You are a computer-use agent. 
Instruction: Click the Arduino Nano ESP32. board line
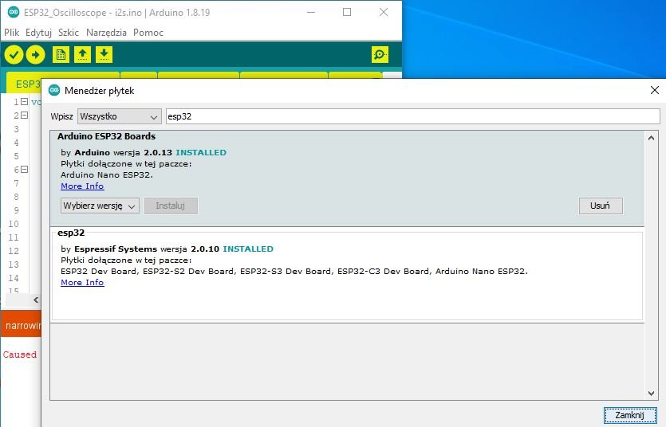(x=107, y=174)
